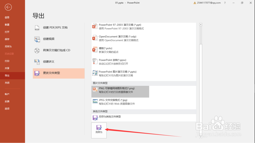The image size is (255, 143).
Task: Open the 共享 (Share) page
Action: tap(7, 68)
